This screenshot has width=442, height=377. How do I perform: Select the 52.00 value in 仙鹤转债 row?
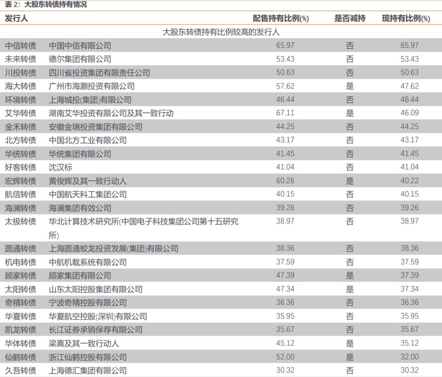[285, 357]
